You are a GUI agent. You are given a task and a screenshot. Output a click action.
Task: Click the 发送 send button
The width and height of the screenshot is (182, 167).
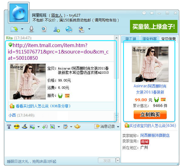(107, 160)
